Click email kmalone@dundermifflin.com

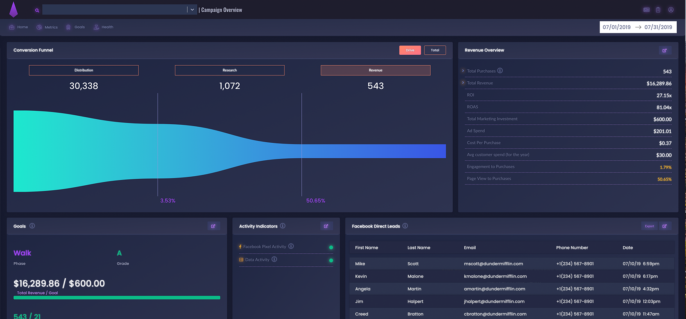pos(495,276)
